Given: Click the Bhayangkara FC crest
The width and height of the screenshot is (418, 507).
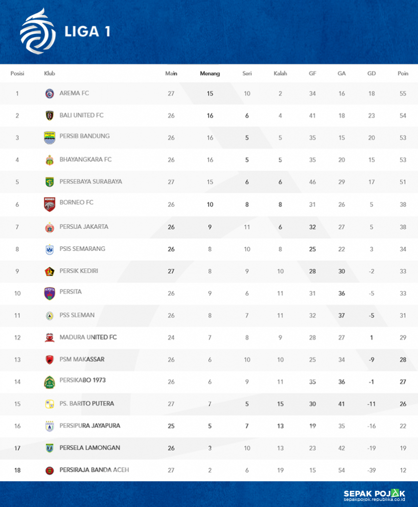Looking at the screenshot, I should pyautogui.click(x=49, y=160).
